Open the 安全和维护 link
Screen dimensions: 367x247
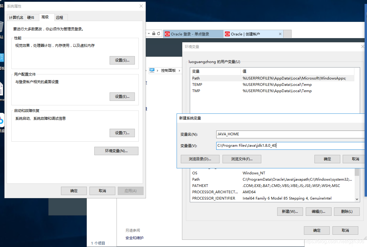point(133,237)
